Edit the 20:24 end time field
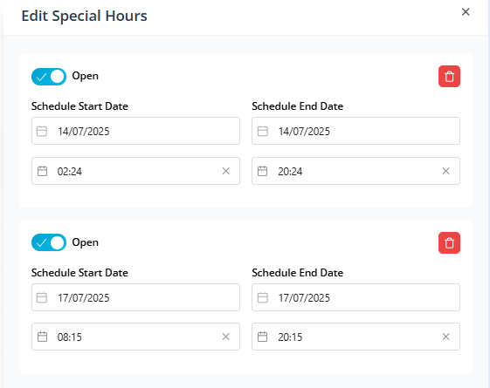The width and height of the screenshot is (490, 388). 356,171
